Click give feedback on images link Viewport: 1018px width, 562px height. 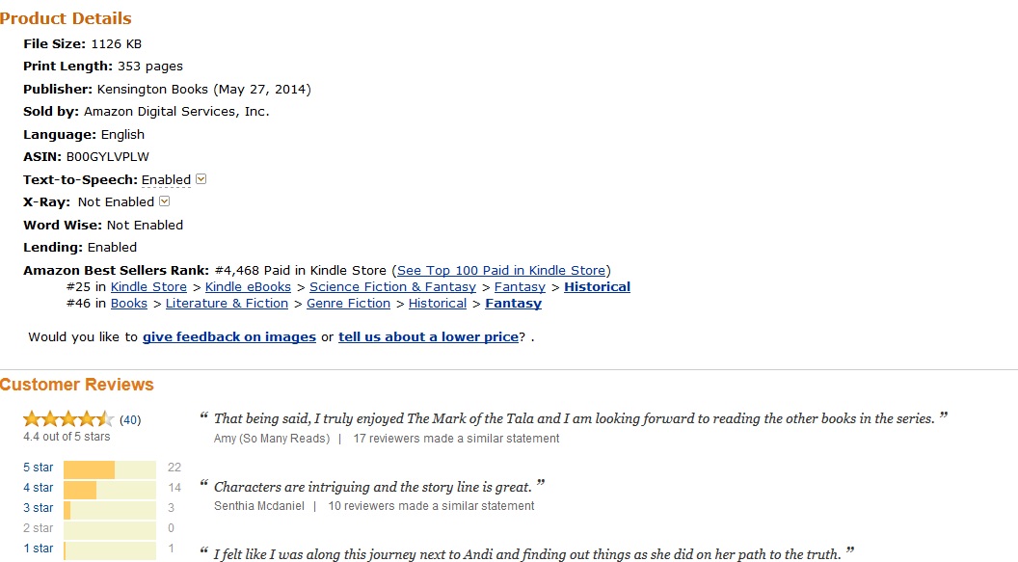pyautogui.click(x=229, y=337)
